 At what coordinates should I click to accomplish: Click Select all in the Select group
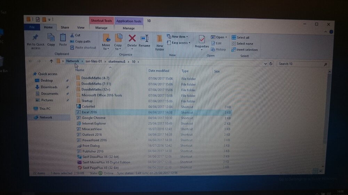(x=240, y=37)
